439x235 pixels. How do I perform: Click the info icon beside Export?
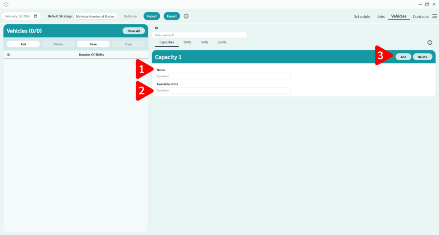tap(186, 16)
